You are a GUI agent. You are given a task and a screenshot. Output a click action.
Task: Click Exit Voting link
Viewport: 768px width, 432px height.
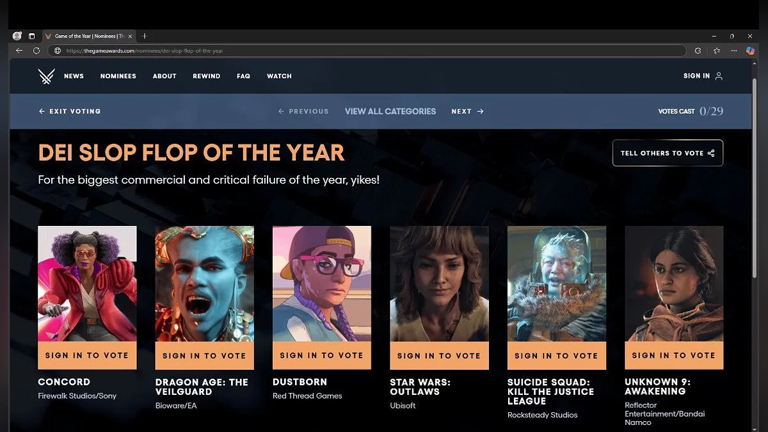(x=70, y=111)
